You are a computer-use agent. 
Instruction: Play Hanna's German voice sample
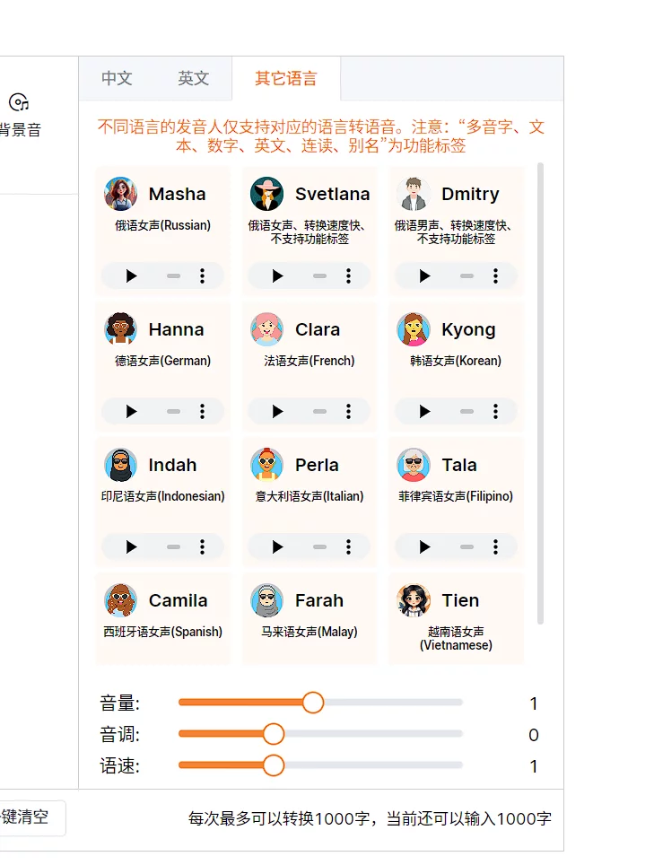[132, 412]
